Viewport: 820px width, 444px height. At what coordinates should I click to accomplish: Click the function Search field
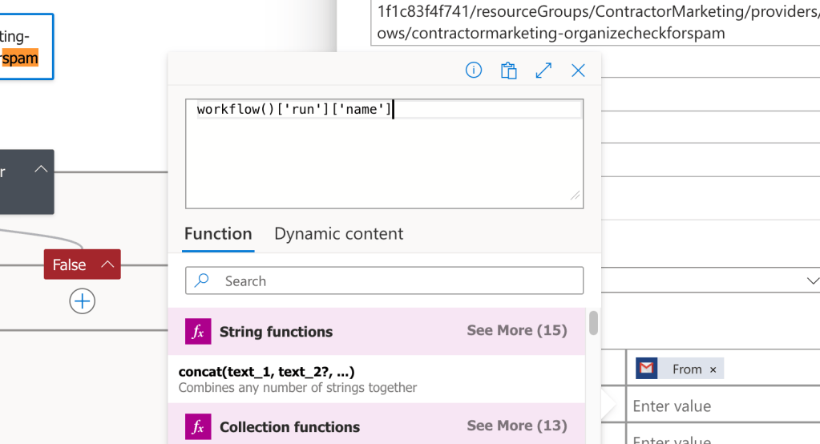pos(385,281)
